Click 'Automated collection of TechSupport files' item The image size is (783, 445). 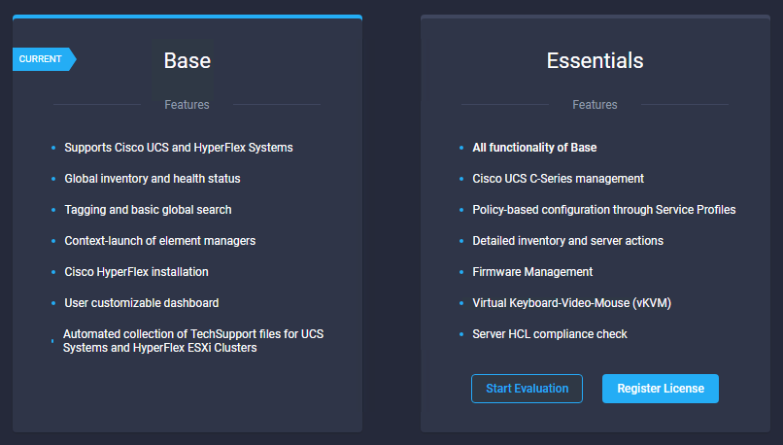192,341
